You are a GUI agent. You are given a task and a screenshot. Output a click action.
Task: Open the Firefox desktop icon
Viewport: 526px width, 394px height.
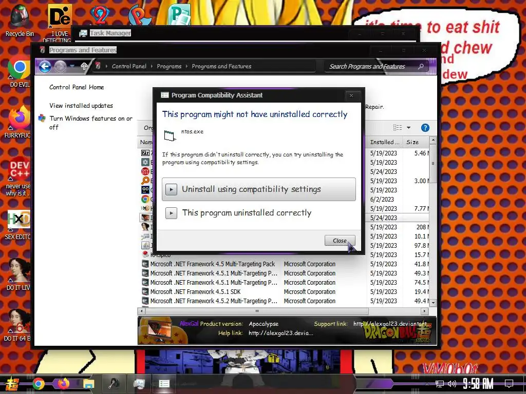(x=18, y=122)
